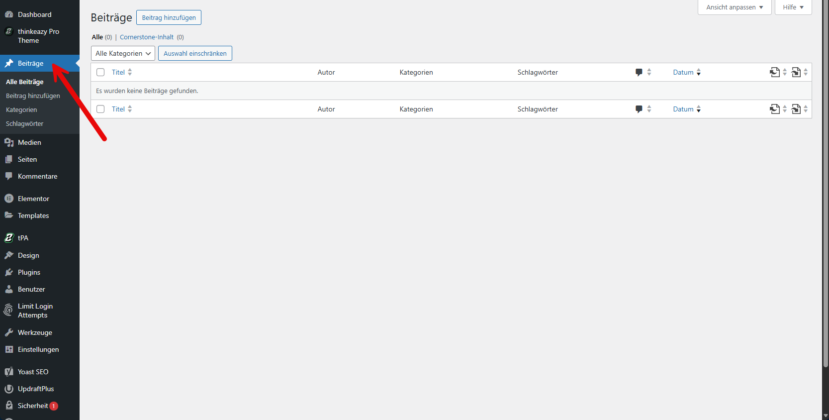Viewport: 829px width, 420px height.
Task: Open the Seiten menu
Action: click(40, 159)
